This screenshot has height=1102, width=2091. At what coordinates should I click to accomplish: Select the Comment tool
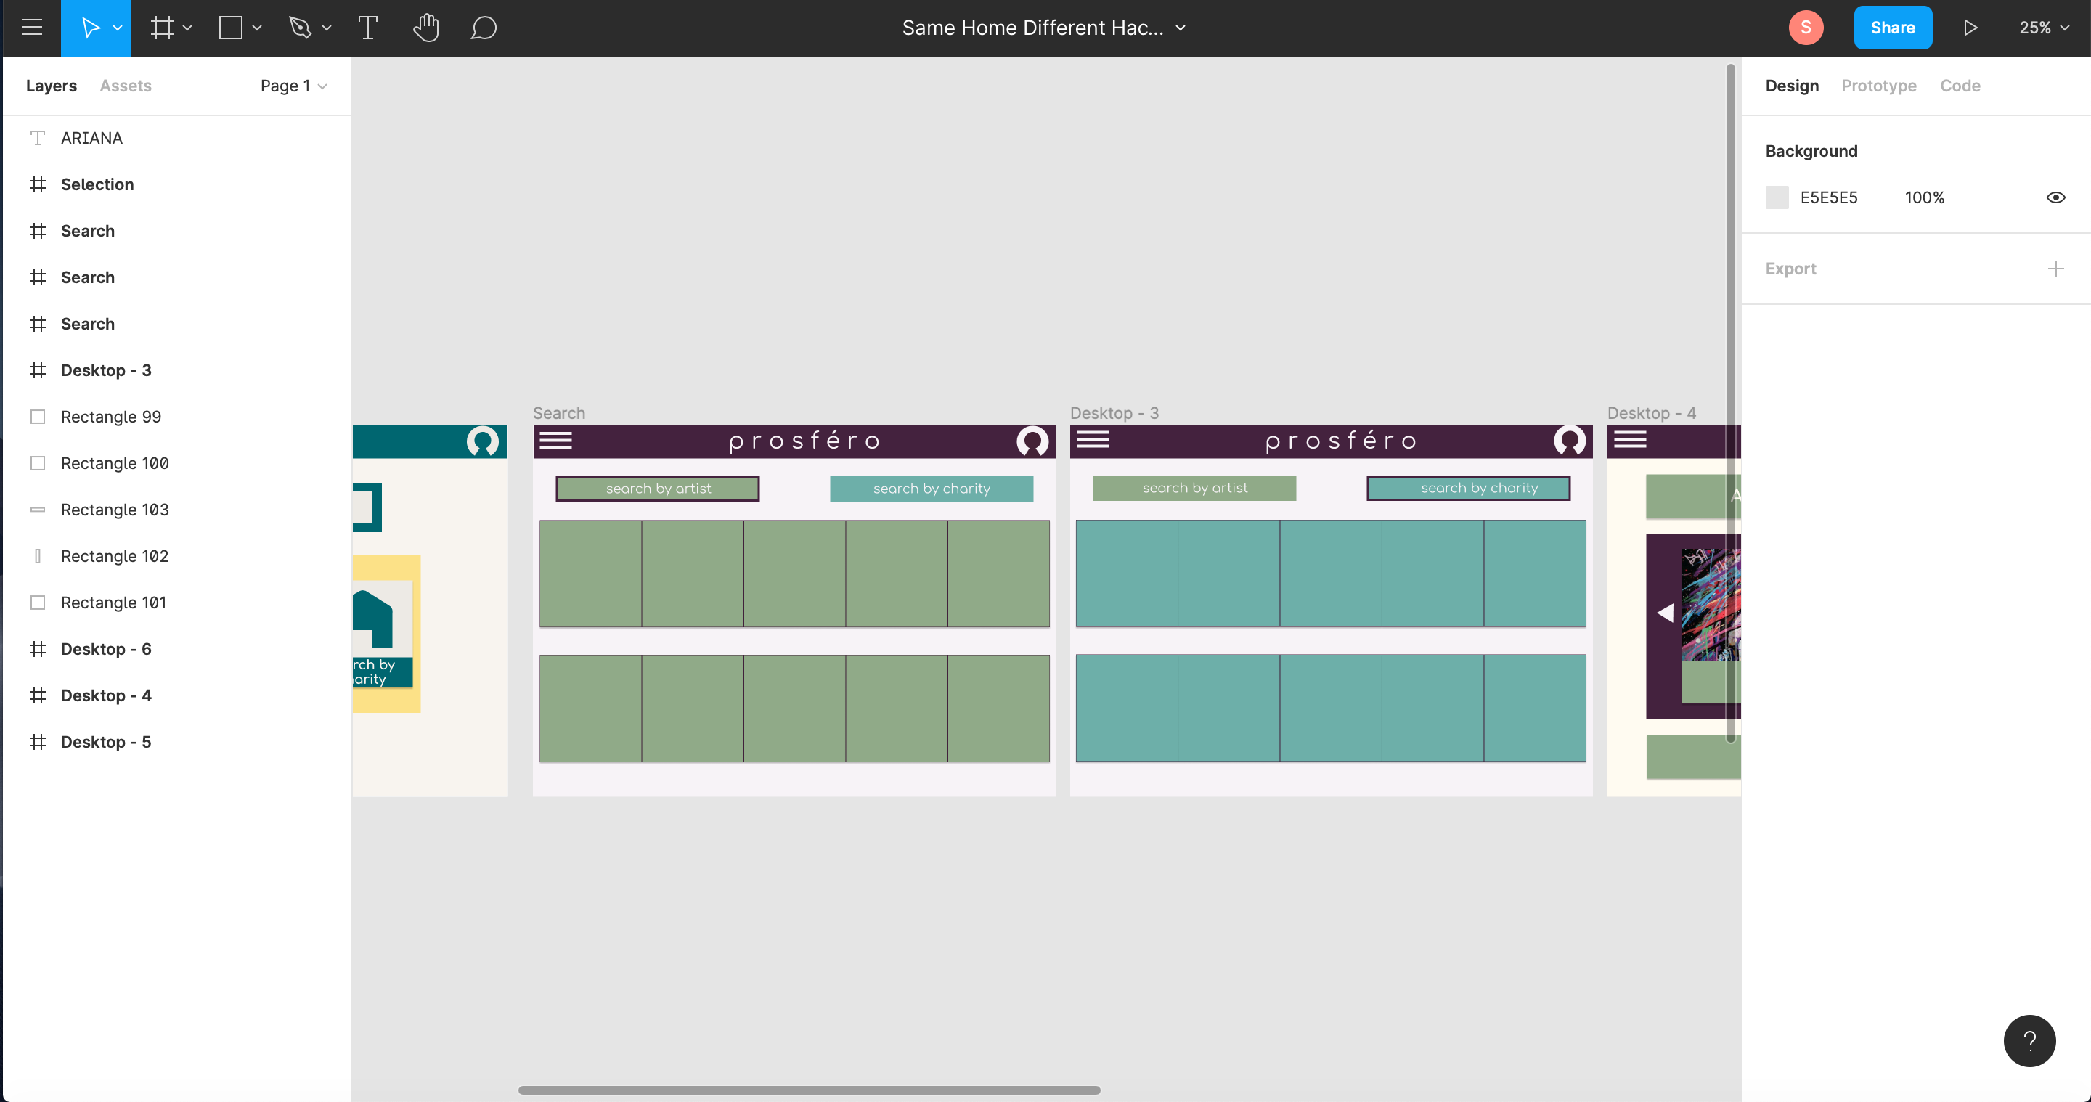click(483, 28)
